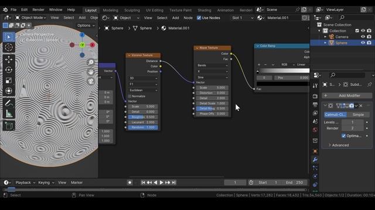375x210 pixels.
Task: Hide the Collection with eye icon
Action: pos(363,31)
